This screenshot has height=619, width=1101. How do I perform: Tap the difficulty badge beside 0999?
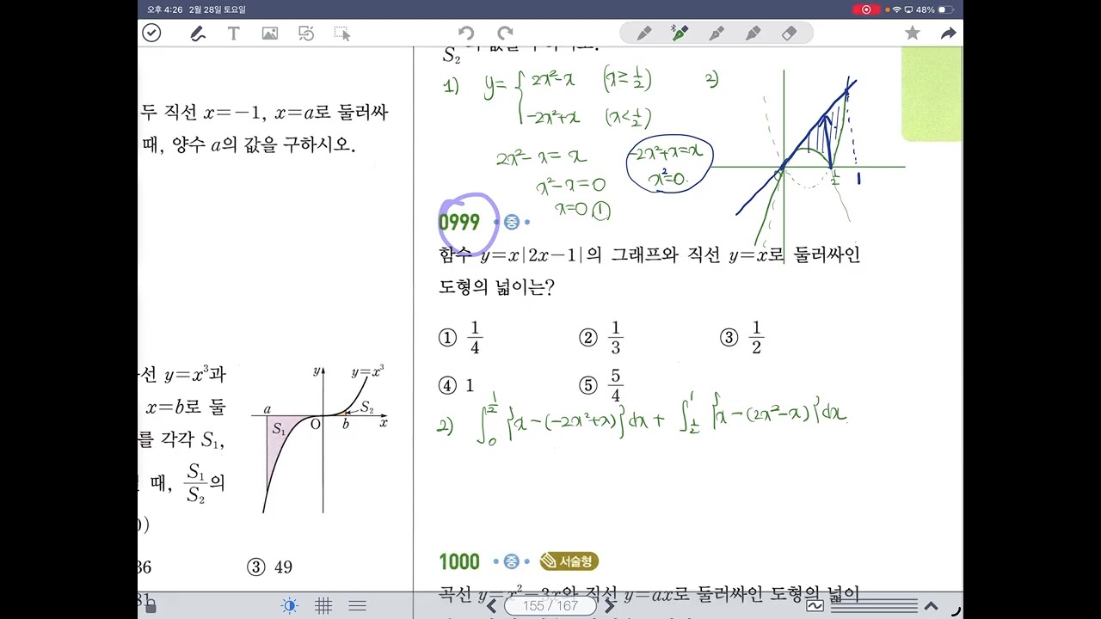pyautogui.click(x=512, y=223)
